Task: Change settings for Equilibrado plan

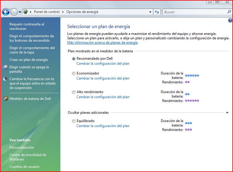Action: (103, 126)
